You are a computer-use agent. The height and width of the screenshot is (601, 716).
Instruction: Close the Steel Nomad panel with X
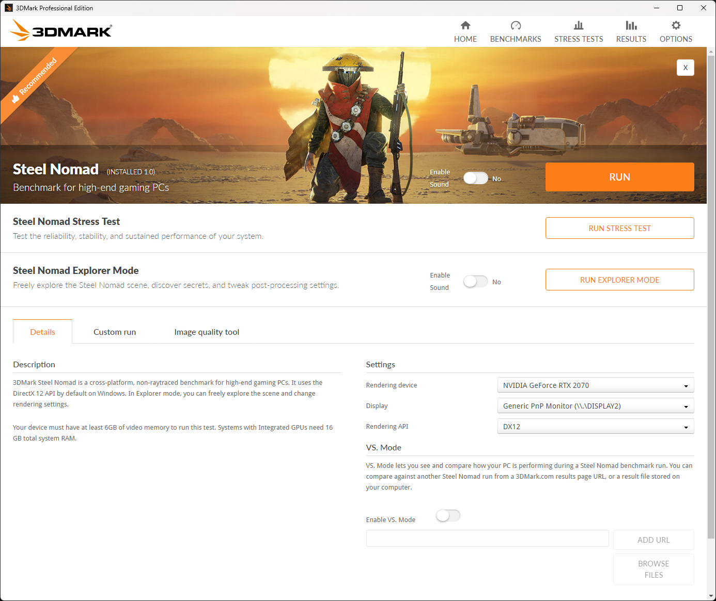[x=686, y=68]
